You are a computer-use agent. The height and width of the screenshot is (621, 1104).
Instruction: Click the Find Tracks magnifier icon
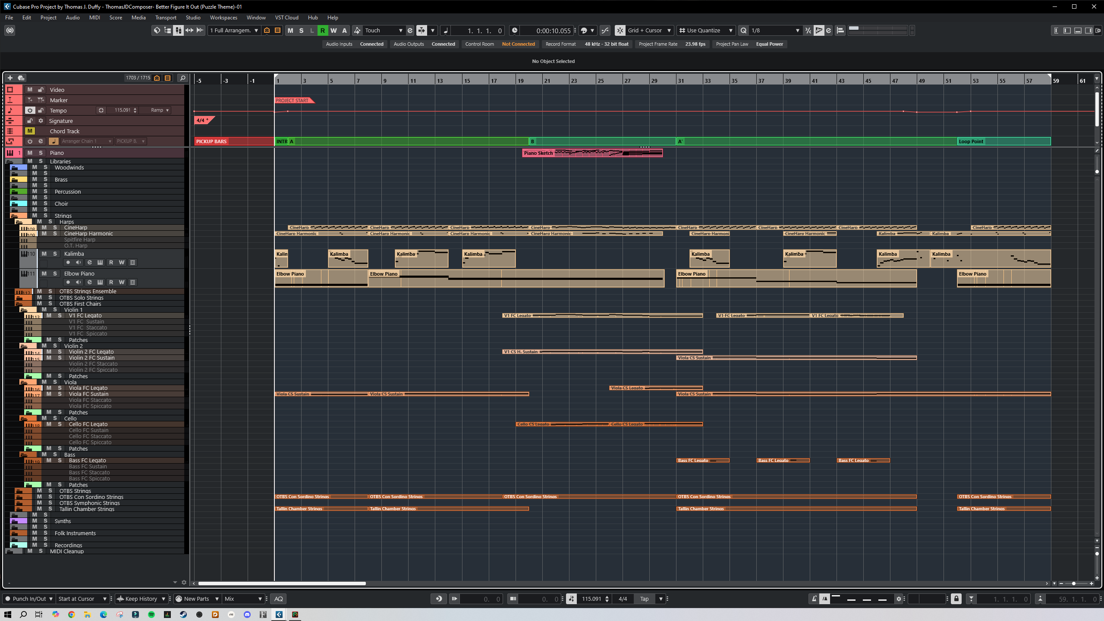click(x=183, y=78)
